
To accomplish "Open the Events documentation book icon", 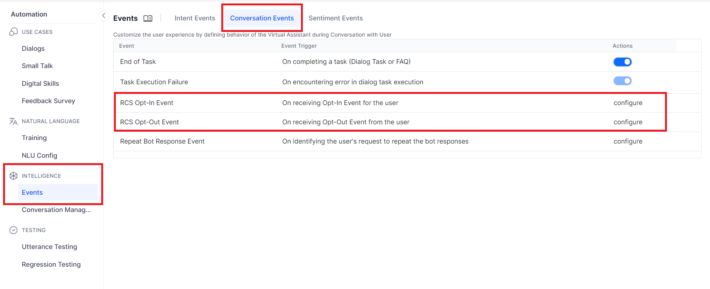I will pyautogui.click(x=148, y=18).
